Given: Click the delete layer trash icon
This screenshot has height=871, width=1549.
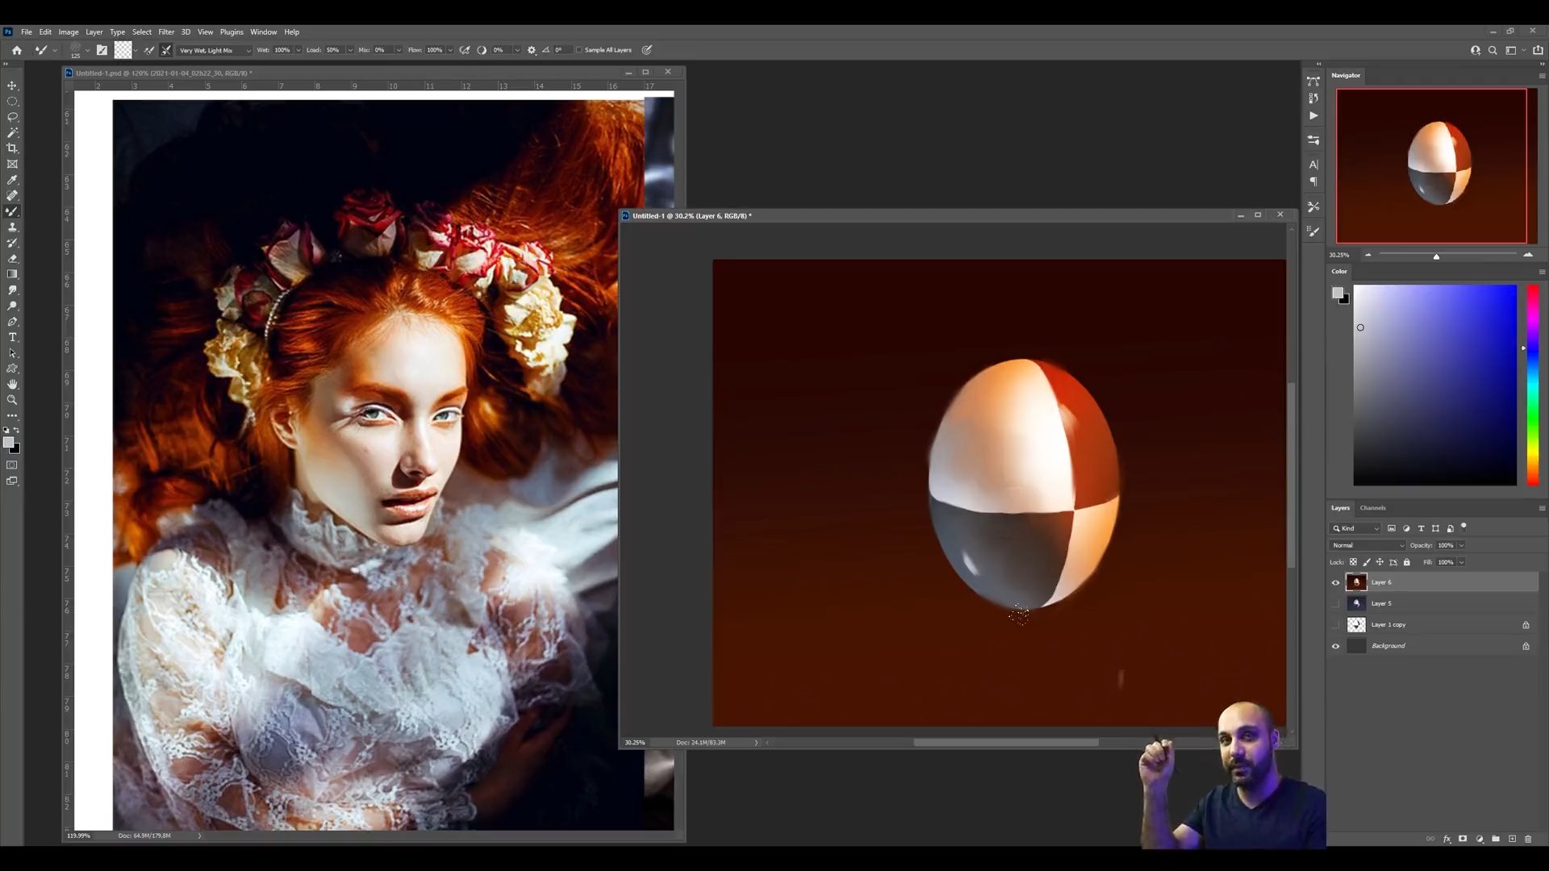Looking at the screenshot, I should (x=1528, y=839).
